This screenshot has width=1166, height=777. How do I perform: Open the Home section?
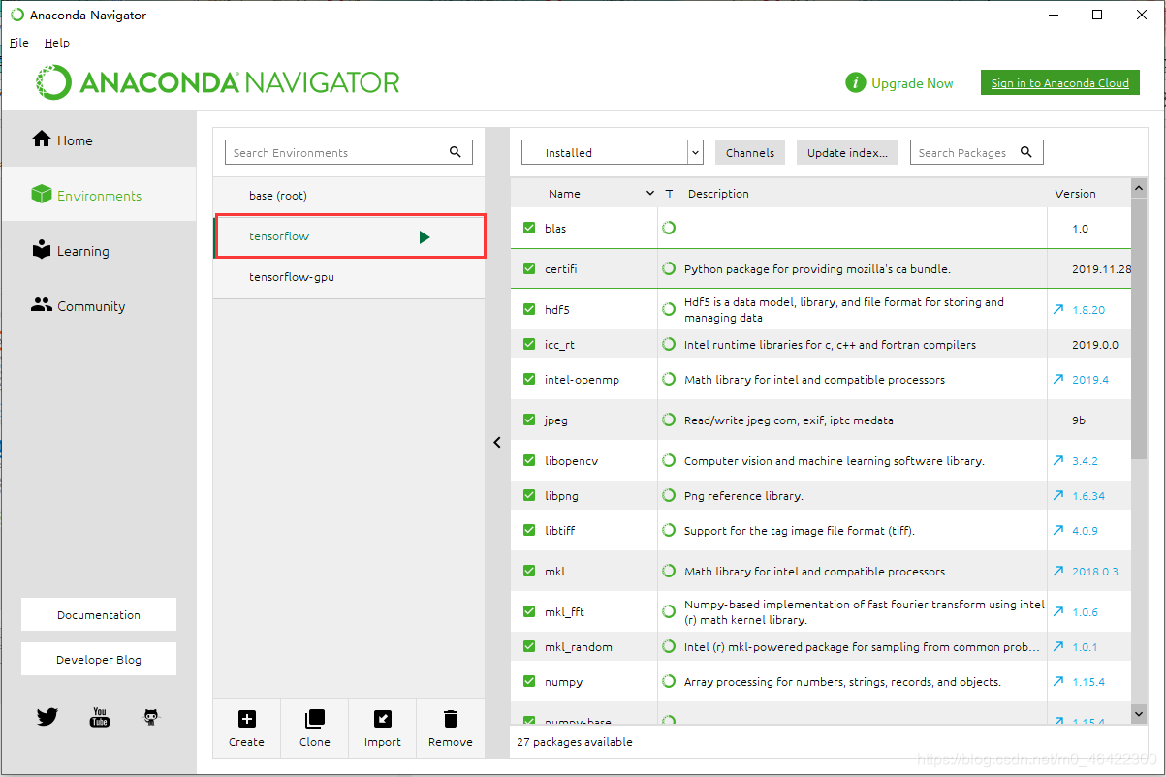tap(99, 140)
